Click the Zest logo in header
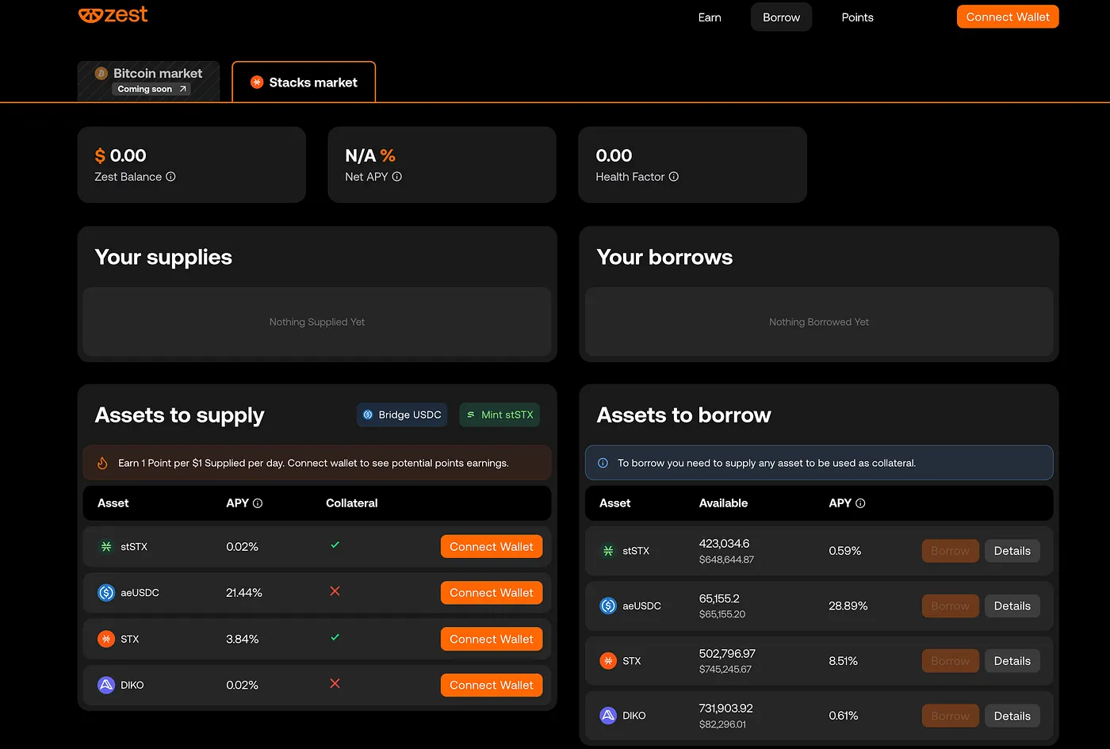Viewport: 1110px width, 749px height. [113, 15]
